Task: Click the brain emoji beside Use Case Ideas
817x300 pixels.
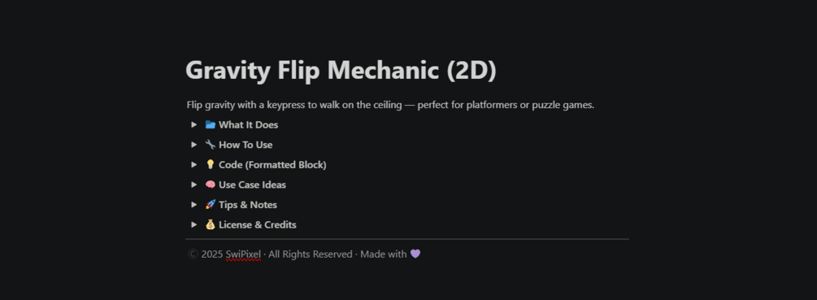Action: pos(210,185)
